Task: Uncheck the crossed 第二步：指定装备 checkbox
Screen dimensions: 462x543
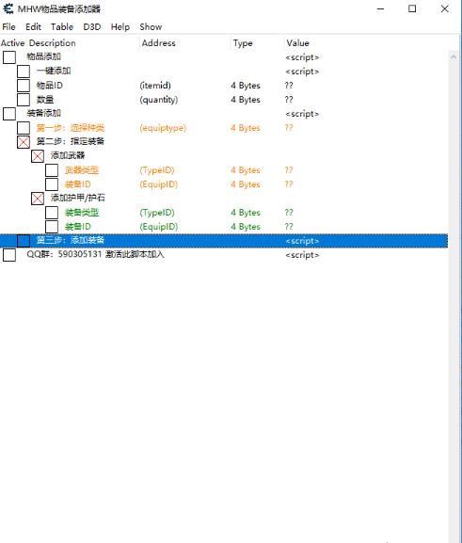Action: pos(24,142)
